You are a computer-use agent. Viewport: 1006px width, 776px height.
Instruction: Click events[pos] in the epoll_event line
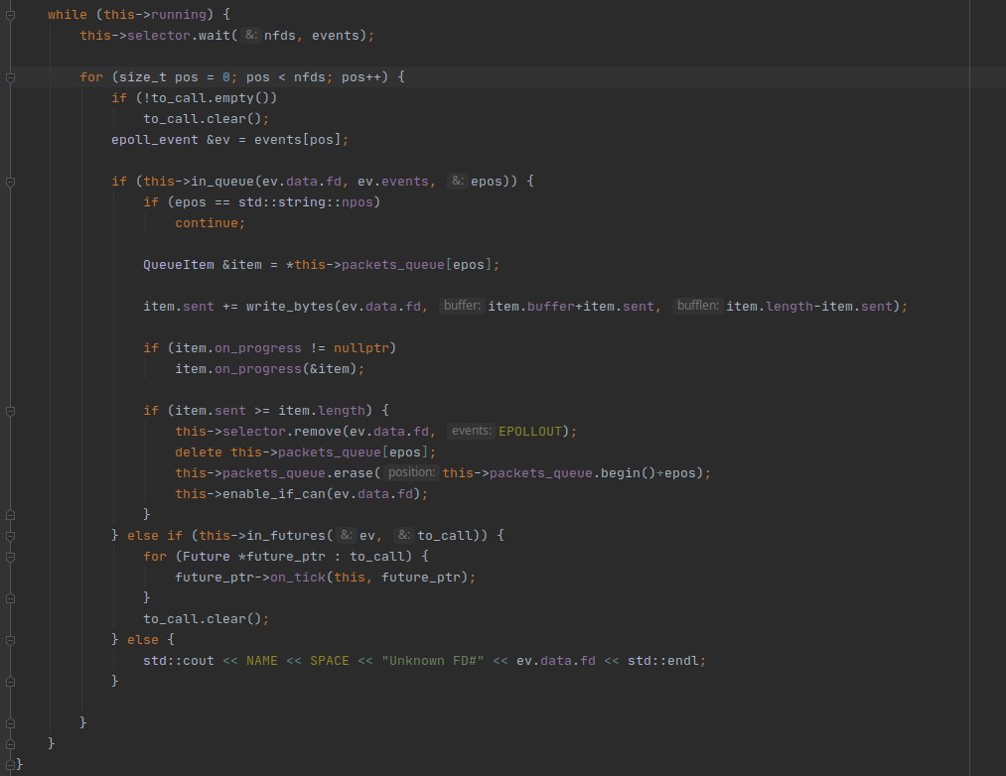coord(297,140)
